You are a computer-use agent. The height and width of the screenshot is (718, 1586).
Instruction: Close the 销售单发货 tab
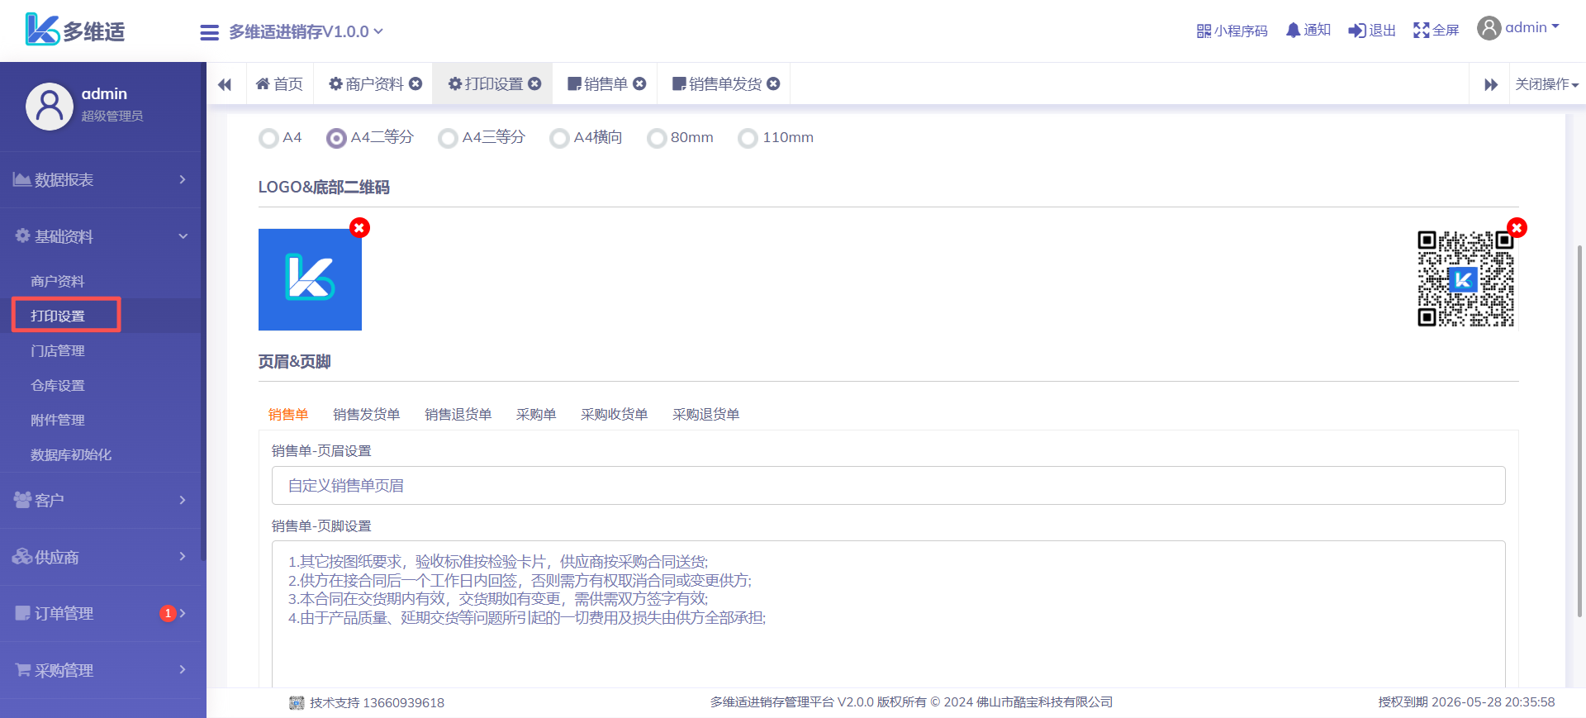(x=773, y=83)
